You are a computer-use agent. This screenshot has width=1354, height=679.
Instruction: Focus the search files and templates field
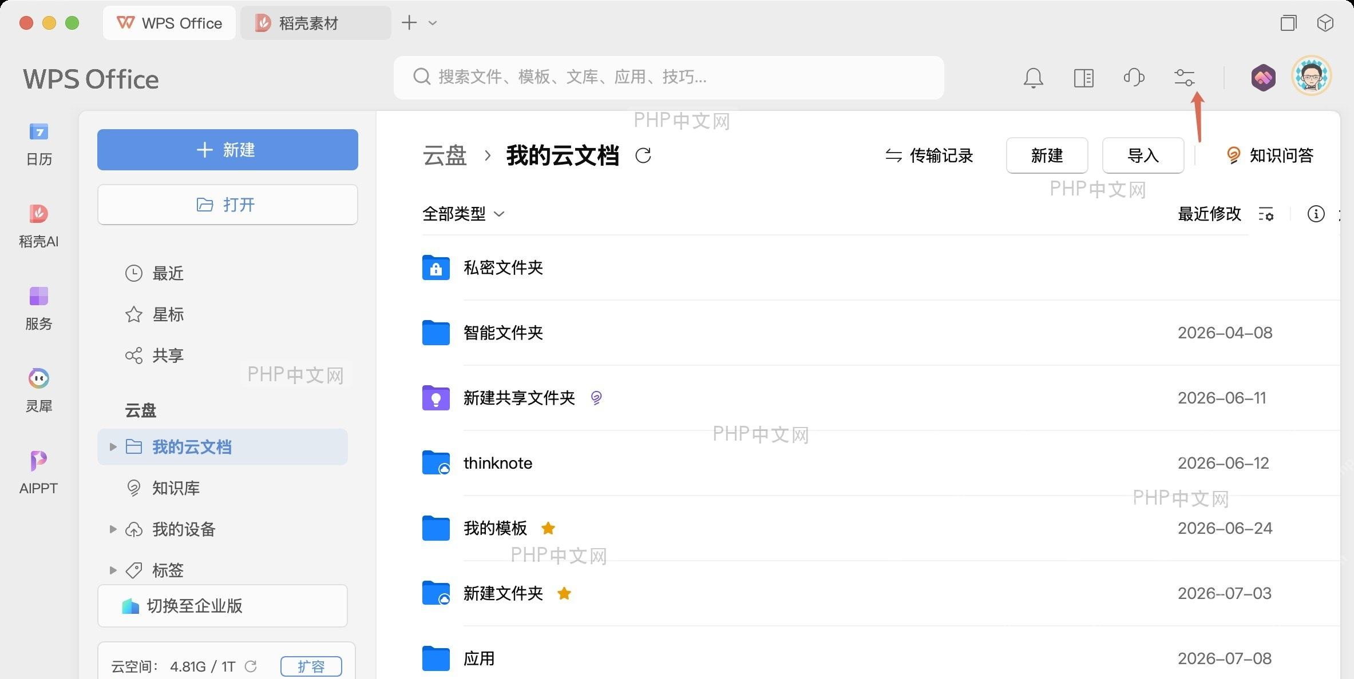(668, 77)
